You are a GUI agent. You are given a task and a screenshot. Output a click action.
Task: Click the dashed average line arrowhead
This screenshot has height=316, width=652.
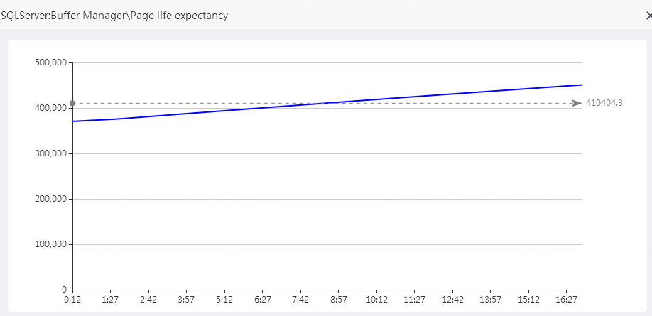577,104
